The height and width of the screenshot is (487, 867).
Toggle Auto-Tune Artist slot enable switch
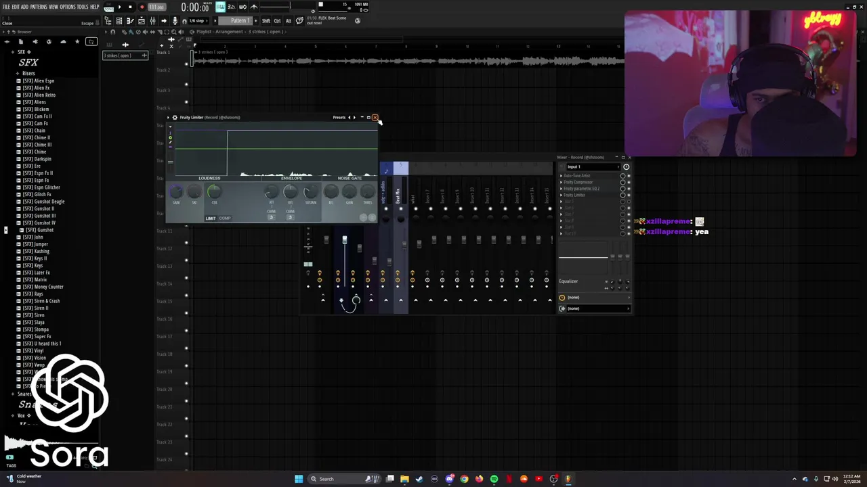coord(629,176)
